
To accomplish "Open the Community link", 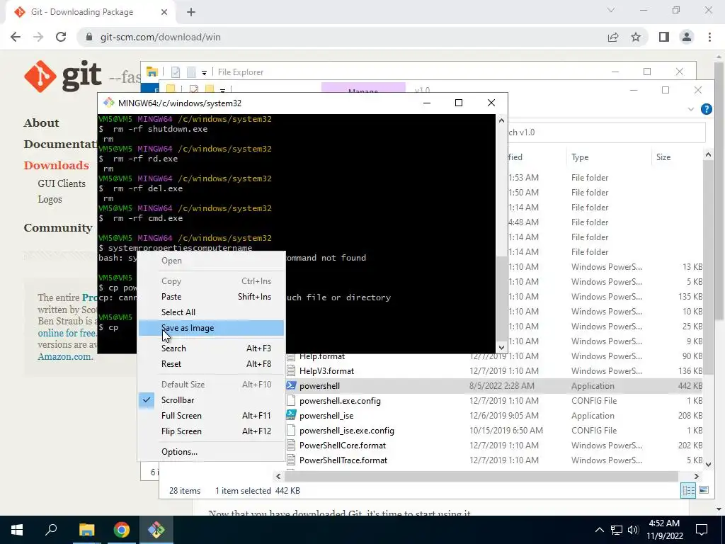I will [x=58, y=228].
